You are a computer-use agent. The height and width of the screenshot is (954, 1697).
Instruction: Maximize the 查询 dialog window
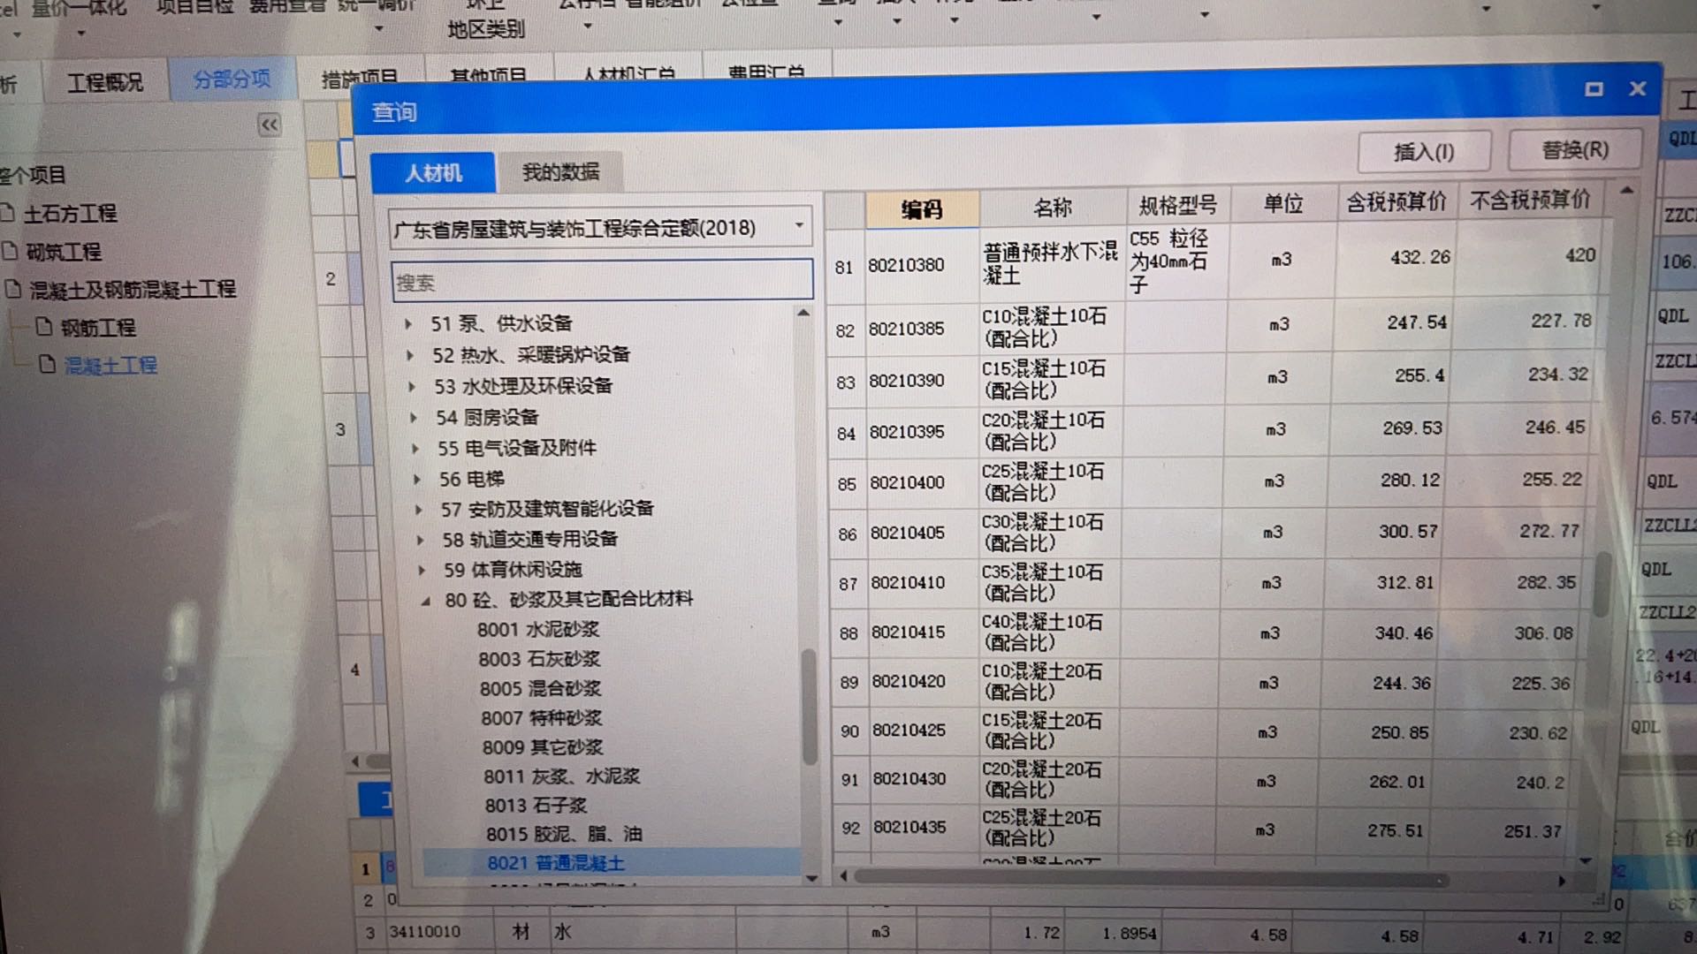tap(1594, 89)
